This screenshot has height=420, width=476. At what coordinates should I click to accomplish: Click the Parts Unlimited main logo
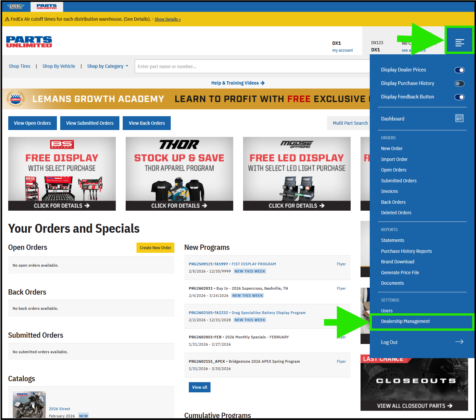(29, 42)
